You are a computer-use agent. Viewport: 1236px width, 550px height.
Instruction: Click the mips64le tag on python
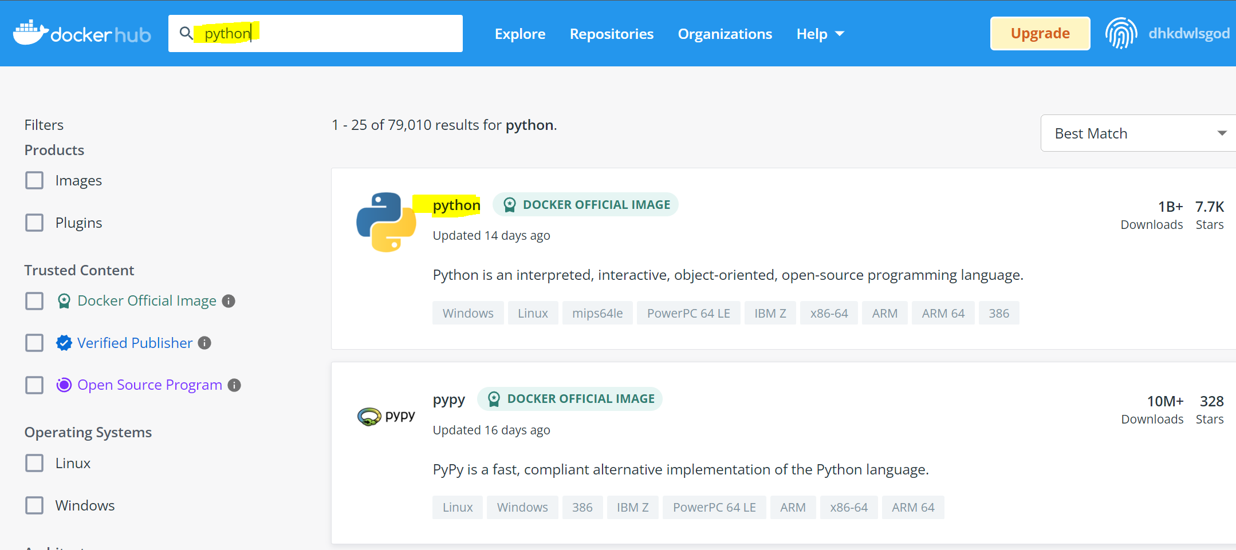(597, 313)
